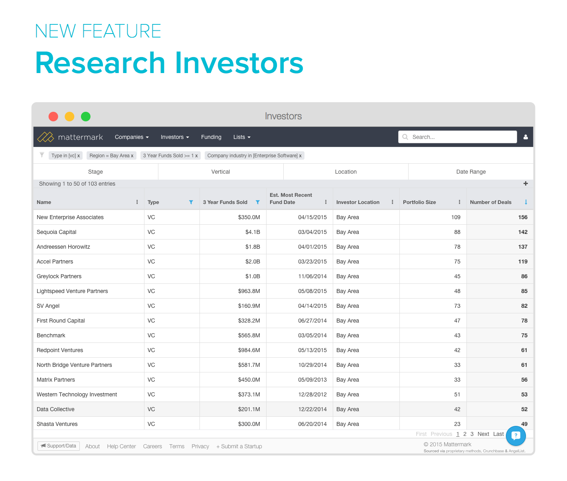Click the Support/Data button
Screen dimensions: 567x481
click(59, 446)
